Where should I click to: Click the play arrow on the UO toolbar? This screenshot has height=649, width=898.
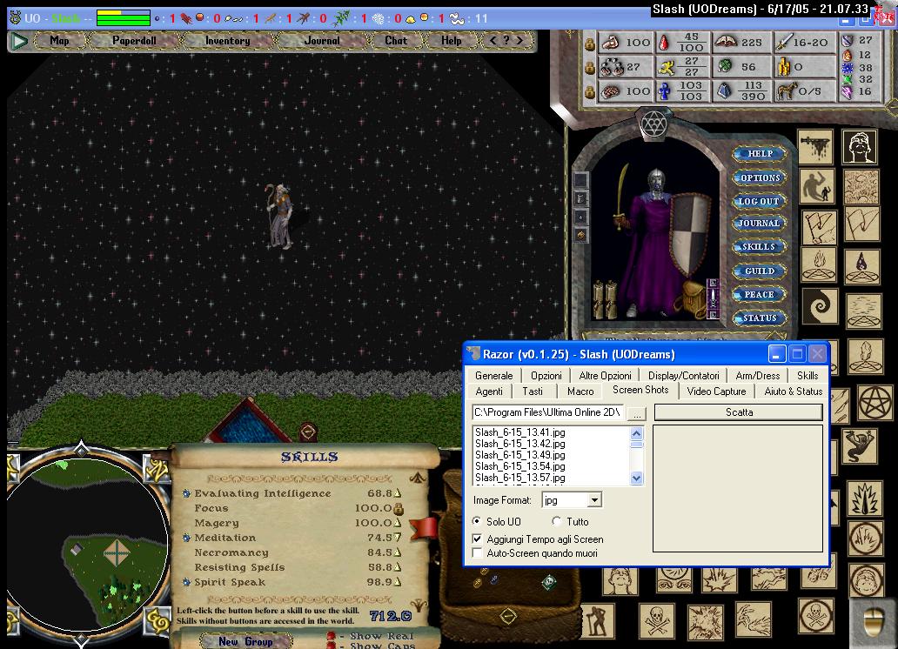(19, 41)
